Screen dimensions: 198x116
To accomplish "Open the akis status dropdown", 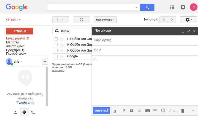I will [21, 62].
